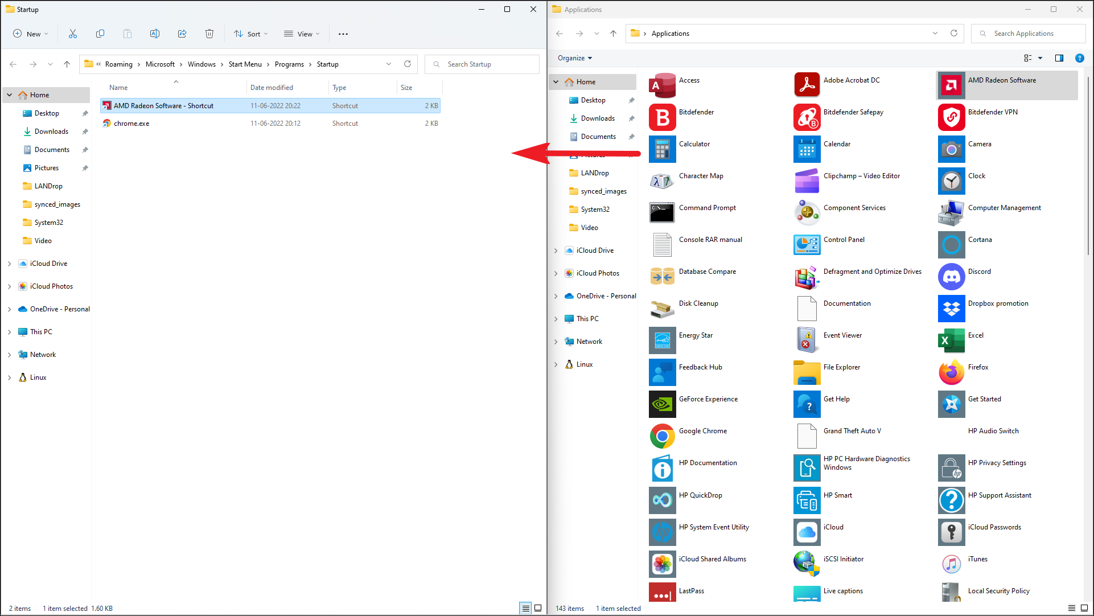This screenshot has height=616, width=1094.
Task: Open the See more ellipsis menu in Startup
Action: pyautogui.click(x=343, y=34)
